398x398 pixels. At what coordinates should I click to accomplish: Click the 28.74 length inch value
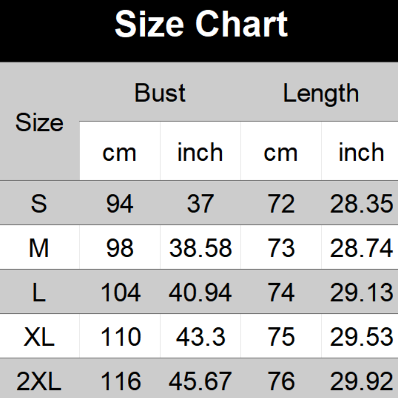click(361, 248)
